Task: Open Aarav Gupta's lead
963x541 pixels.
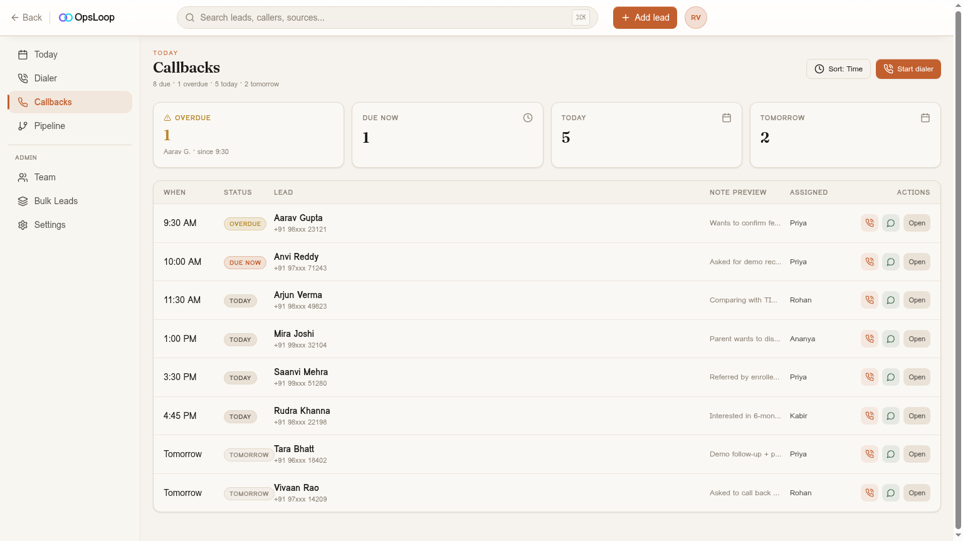Action: pos(917,223)
